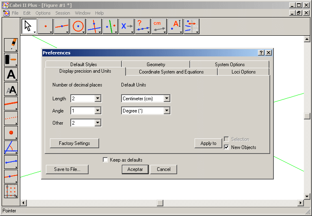The width and height of the screenshot is (312, 216).
Task: Open the Transformations reflection toolbox
Action: click(x=110, y=26)
